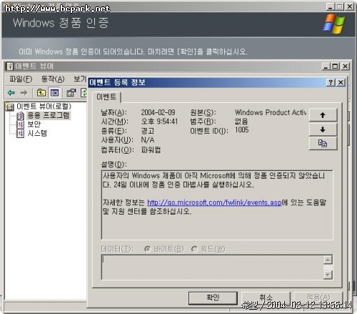The width and height of the screenshot is (357, 314).
Task: Click the 응용 프로그램 log icon in tree
Action: 20,116
